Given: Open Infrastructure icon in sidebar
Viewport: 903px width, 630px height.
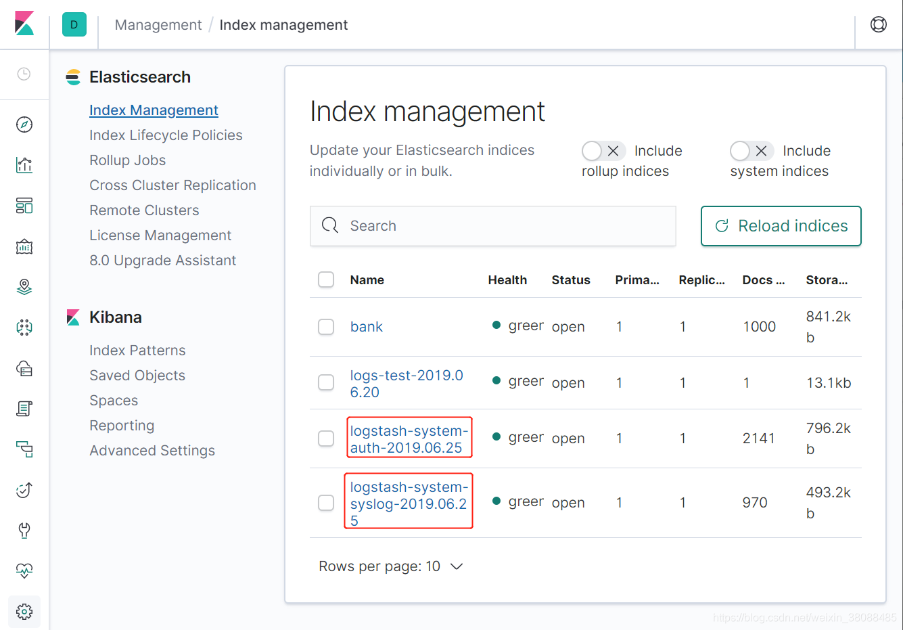Looking at the screenshot, I should coord(24,368).
